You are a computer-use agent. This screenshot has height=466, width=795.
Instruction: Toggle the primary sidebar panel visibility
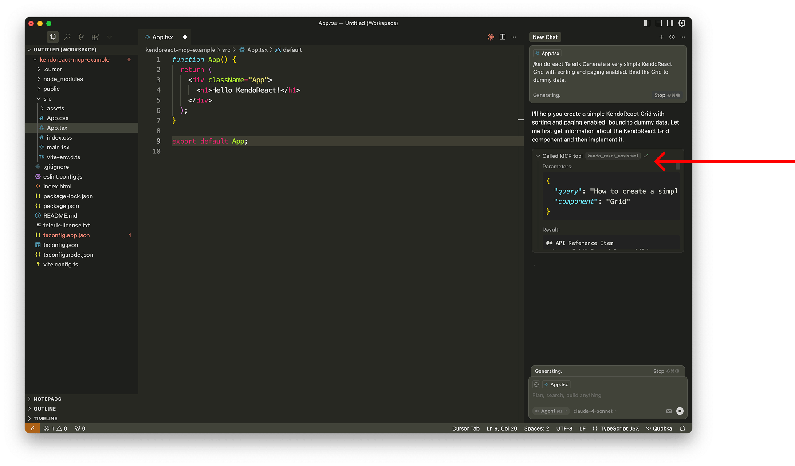click(647, 23)
